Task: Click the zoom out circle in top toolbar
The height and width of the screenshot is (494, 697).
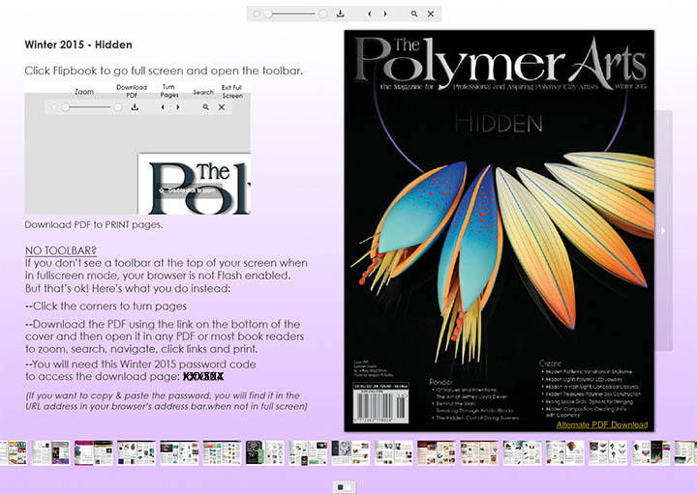Action: click(x=256, y=14)
